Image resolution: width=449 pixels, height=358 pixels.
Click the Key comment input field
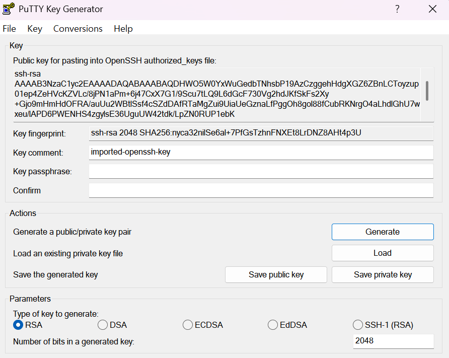(x=261, y=153)
